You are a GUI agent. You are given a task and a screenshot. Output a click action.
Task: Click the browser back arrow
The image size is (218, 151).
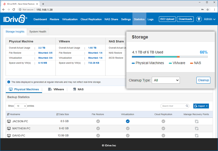point(4,10)
